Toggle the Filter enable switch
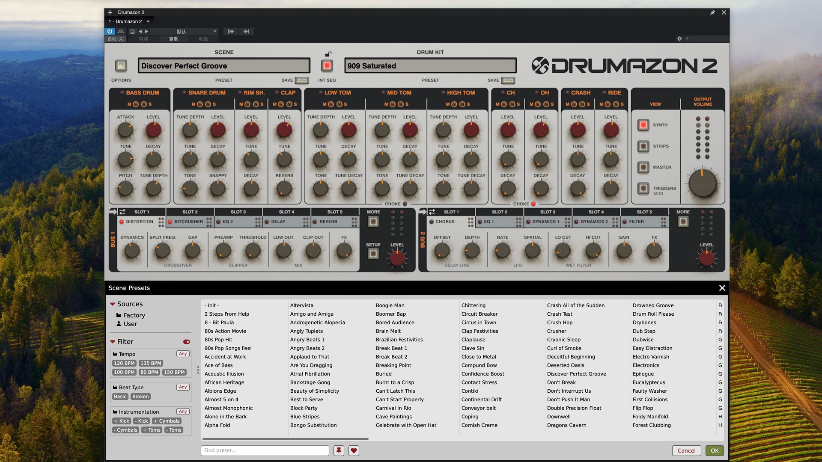822x462 pixels. point(187,342)
